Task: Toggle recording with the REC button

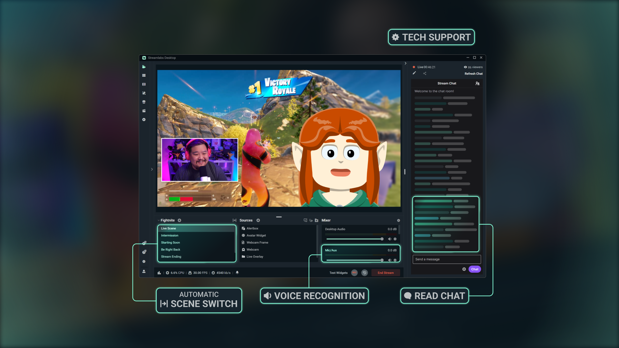Action: [354, 273]
